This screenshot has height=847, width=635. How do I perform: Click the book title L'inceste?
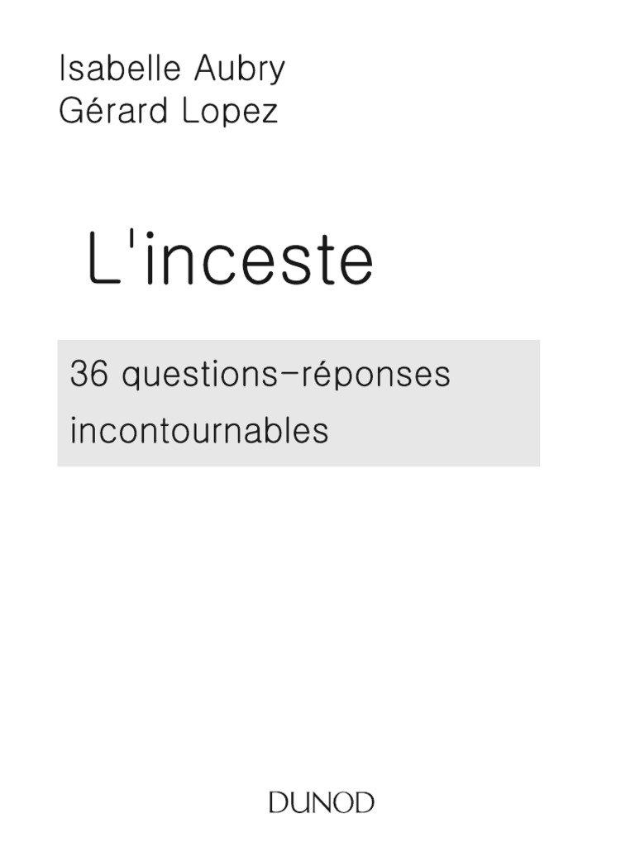(x=230, y=260)
